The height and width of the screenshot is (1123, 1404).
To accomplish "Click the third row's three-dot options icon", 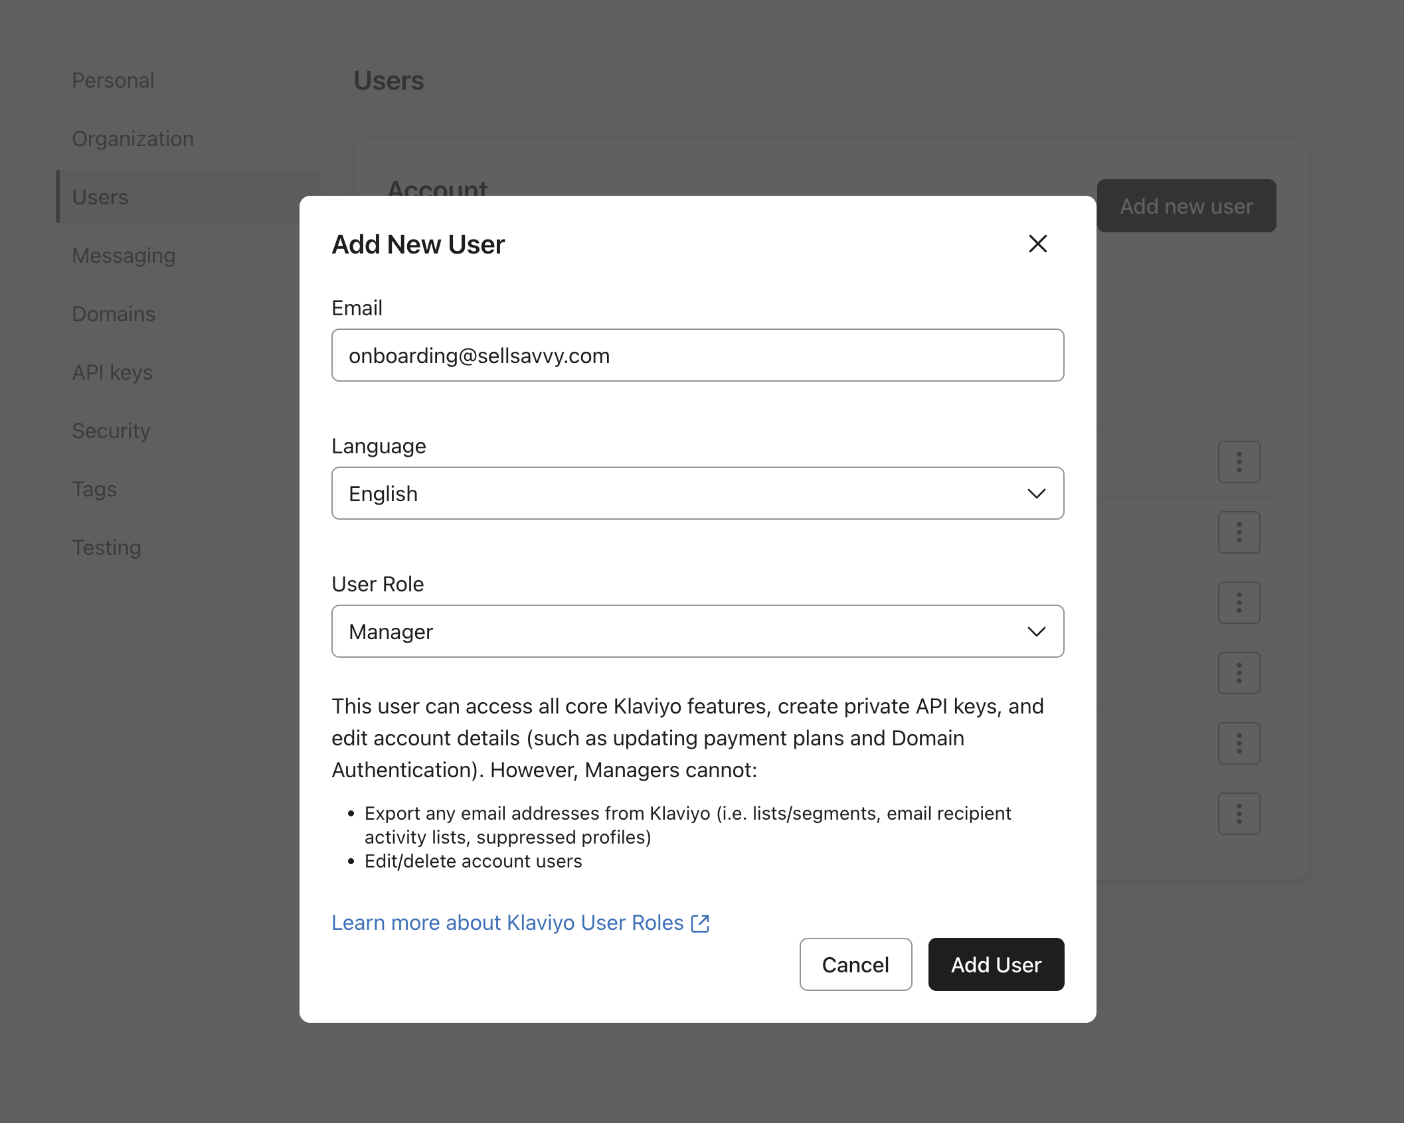I will pyautogui.click(x=1239, y=603).
